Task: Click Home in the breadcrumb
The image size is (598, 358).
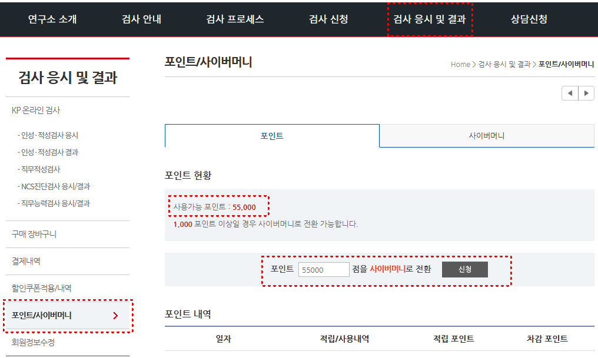Action: [460, 64]
